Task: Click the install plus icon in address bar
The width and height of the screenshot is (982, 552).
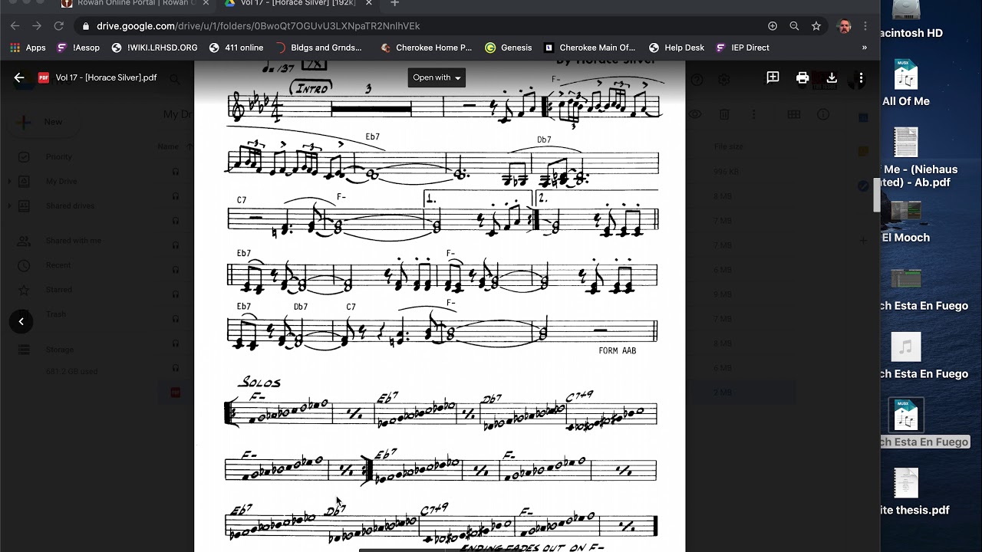Action: coord(773,26)
